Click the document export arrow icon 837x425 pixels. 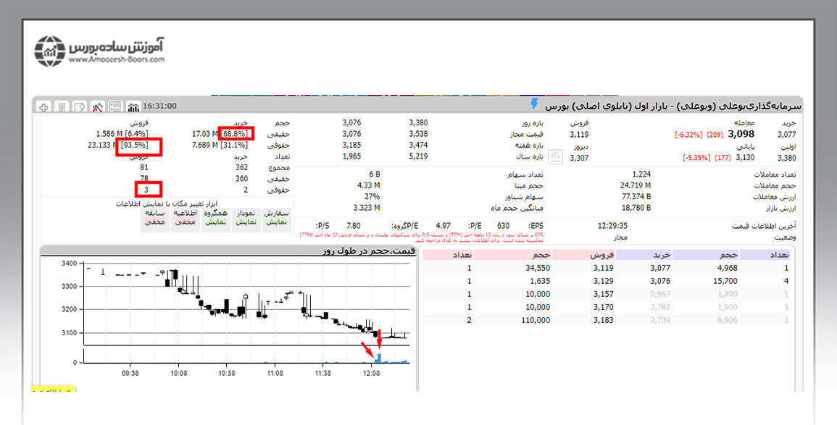[79, 107]
